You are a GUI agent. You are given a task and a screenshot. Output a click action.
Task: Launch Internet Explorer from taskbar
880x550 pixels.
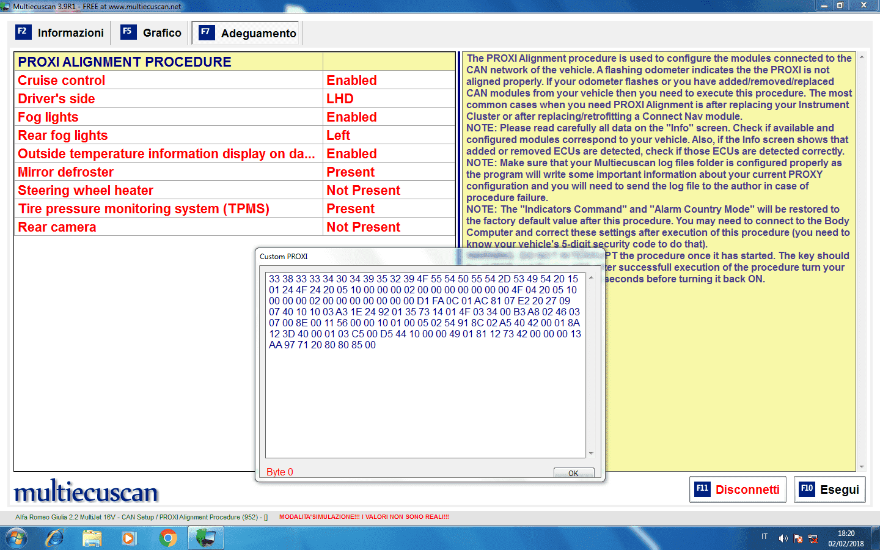pos(54,538)
